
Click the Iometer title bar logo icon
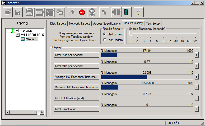click(x=3, y=3)
